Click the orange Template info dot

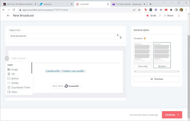click(x=145, y=38)
